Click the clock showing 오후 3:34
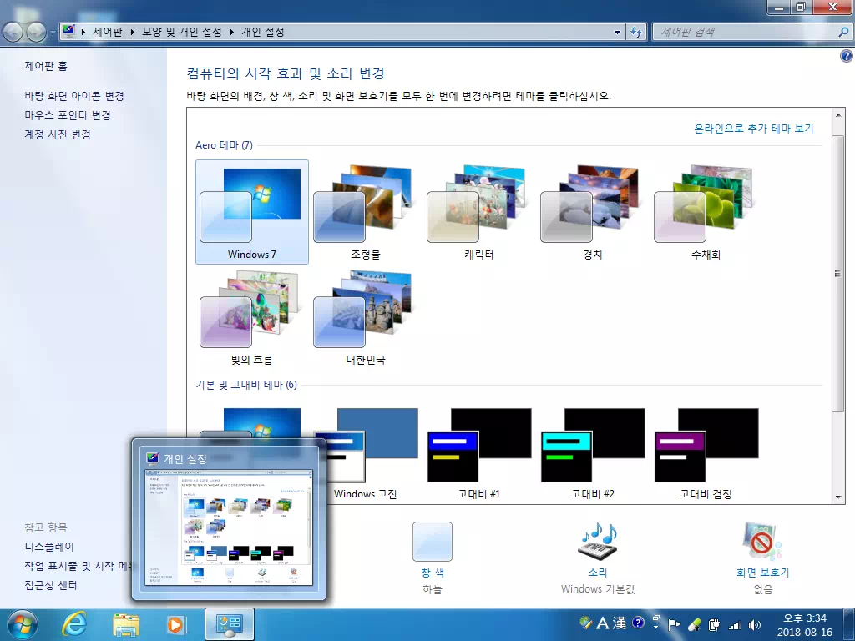The image size is (855, 641). [805, 625]
